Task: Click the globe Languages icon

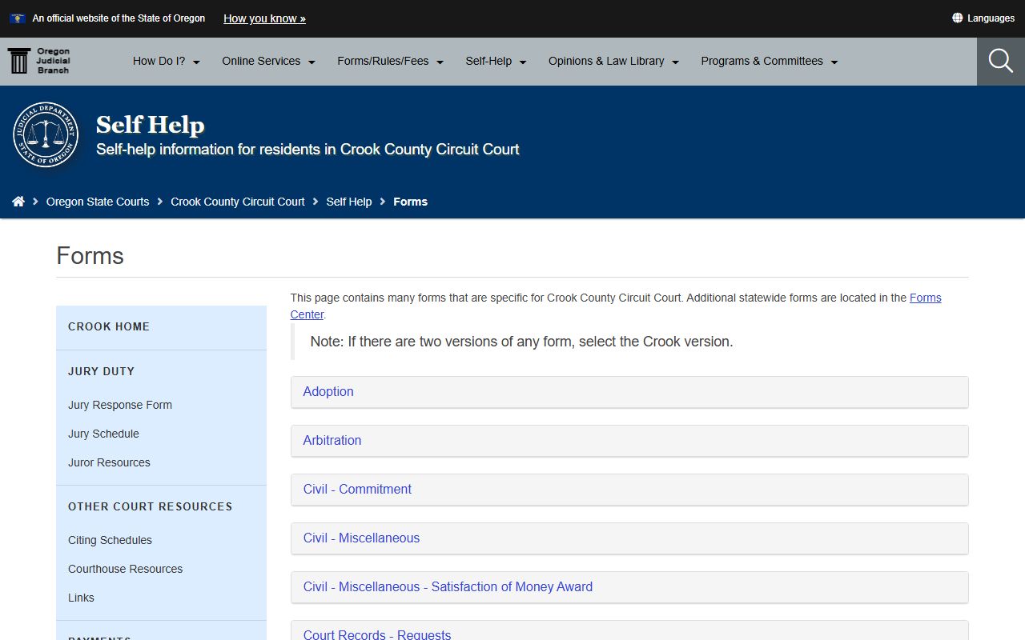Action: [x=957, y=18]
